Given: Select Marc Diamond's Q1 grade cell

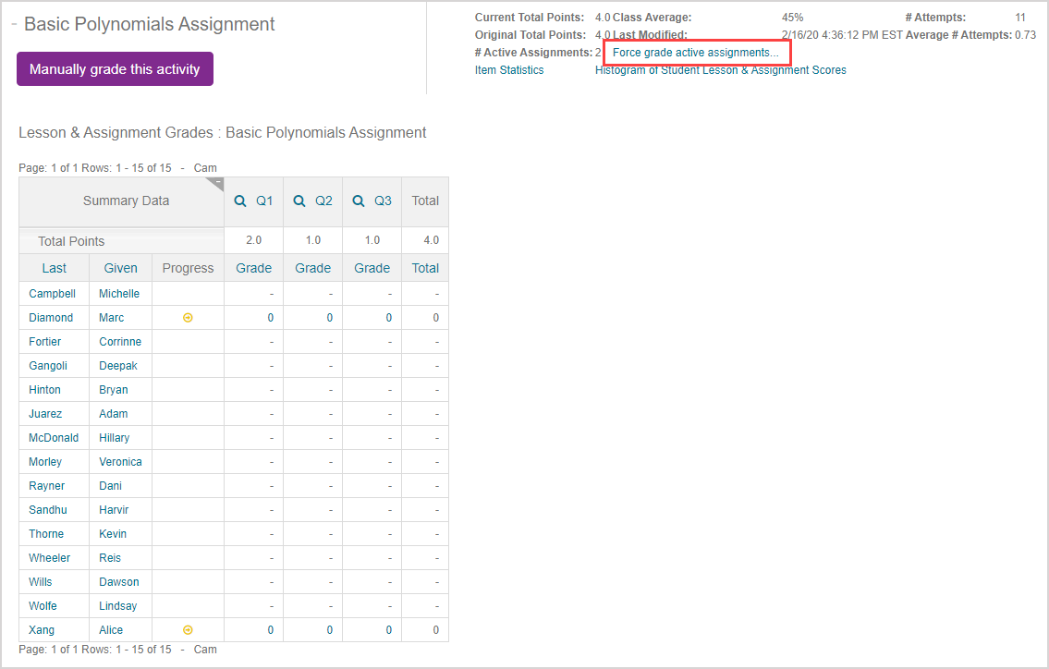Looking at the screenshot, I should [253, 318].
